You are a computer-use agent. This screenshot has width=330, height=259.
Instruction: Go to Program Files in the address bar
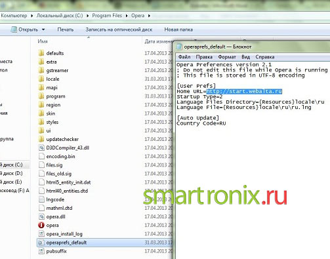(x=107, y=16)
